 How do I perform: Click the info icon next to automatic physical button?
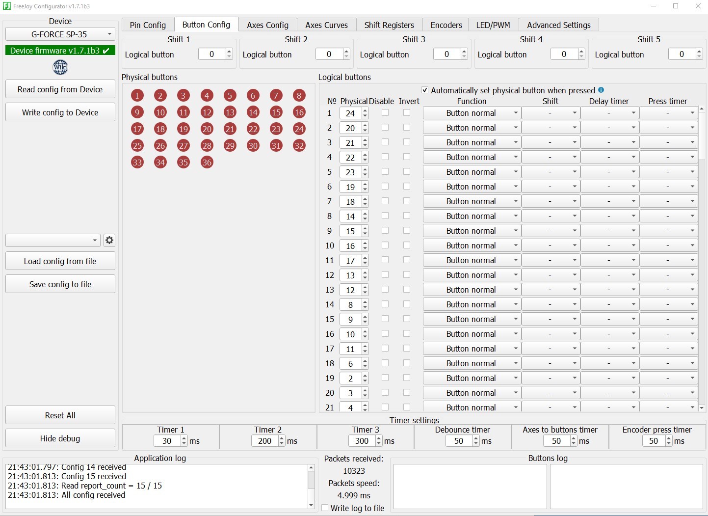tap(601, 90)
